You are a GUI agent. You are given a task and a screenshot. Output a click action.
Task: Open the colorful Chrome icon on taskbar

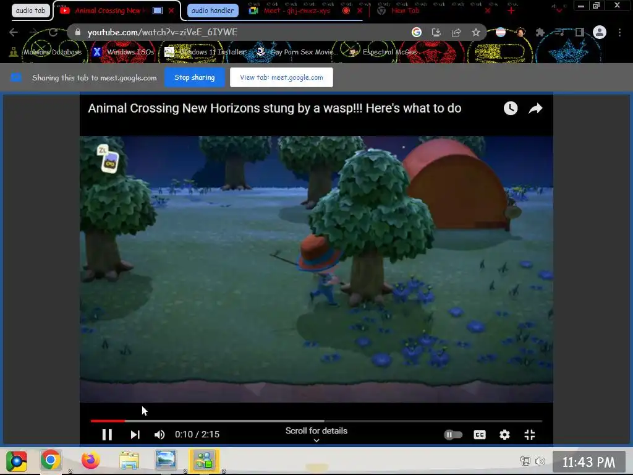coord(17,460)
